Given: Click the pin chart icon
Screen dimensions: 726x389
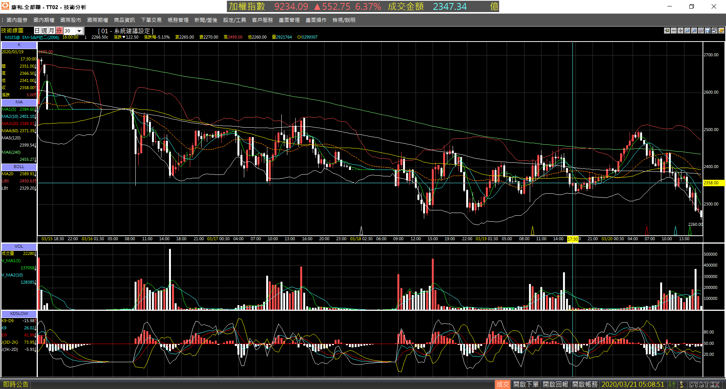Looking at the screenshot, I should coord(667,31).
